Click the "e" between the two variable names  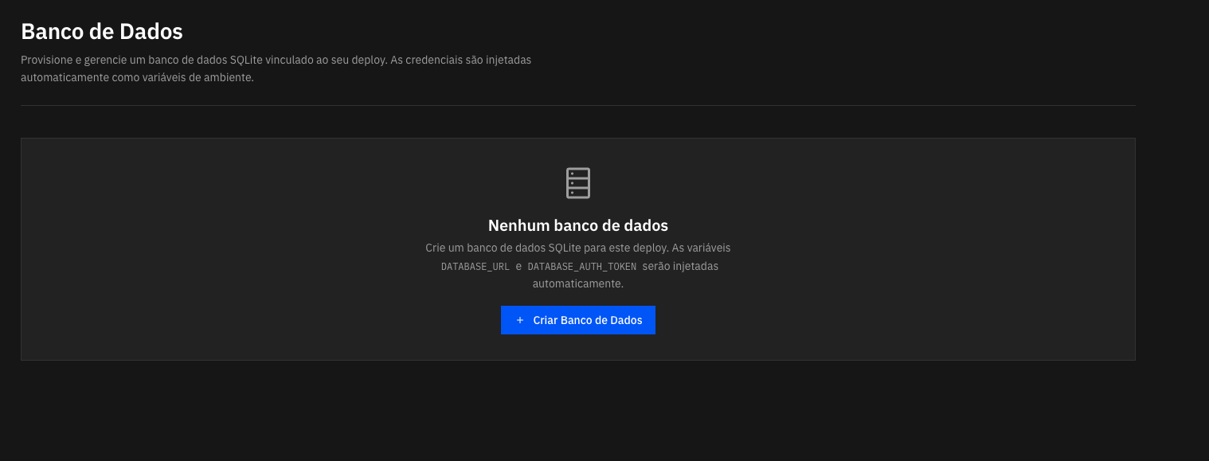518,266
